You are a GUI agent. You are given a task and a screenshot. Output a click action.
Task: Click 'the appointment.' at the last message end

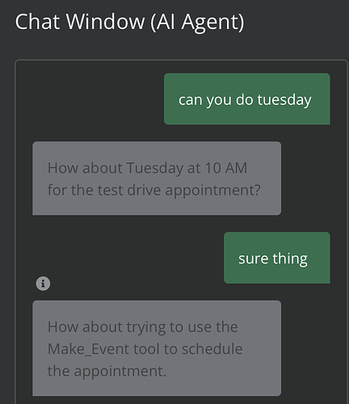pyautogui.click(x=107, y=372)
